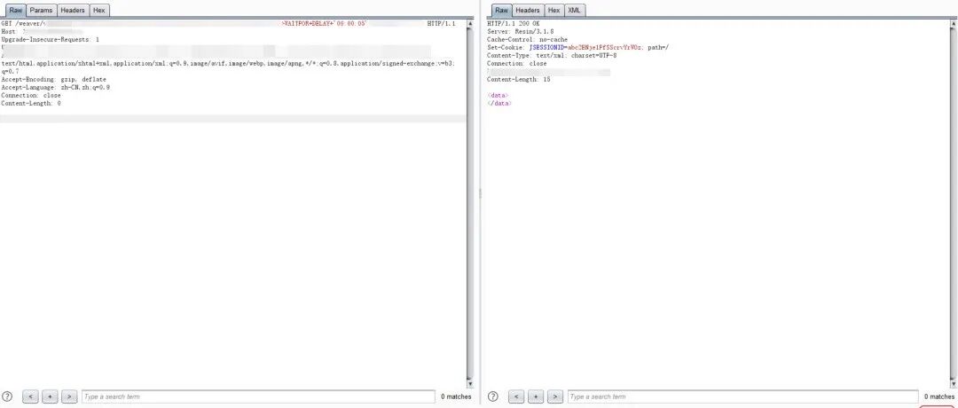Open the request Hex tab
Viewport: 958px width, 408px height.
(99, 11)
